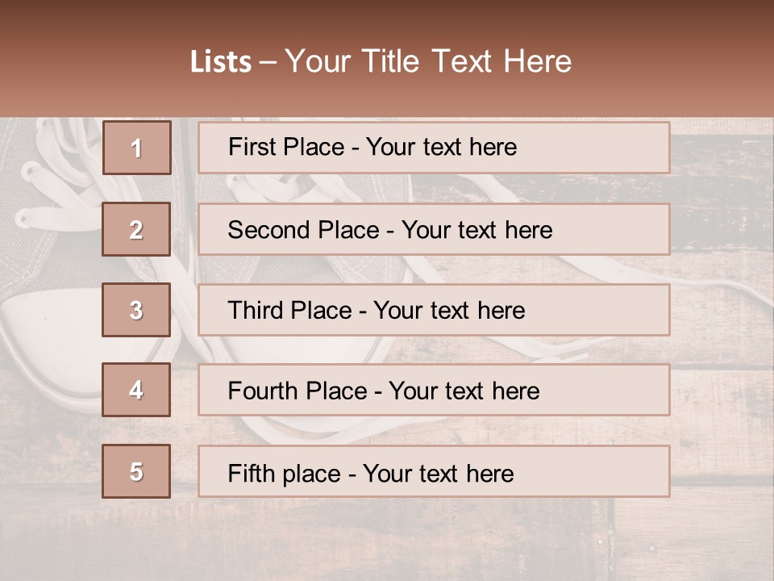Click the number 1 box
774x581 pixels.
[136, 148]
